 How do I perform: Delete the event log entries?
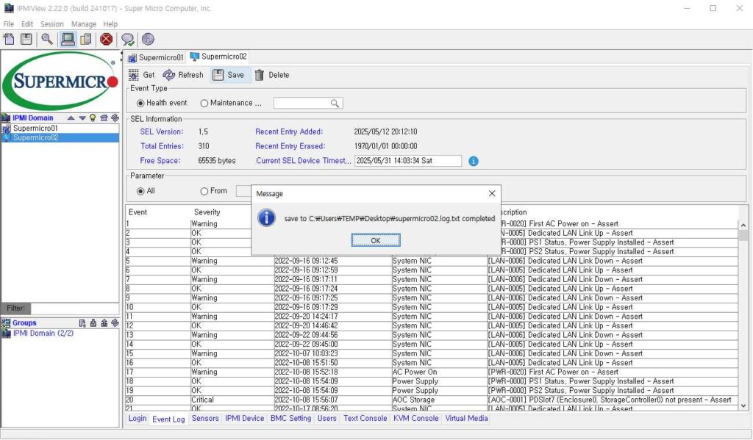[272, 75]
